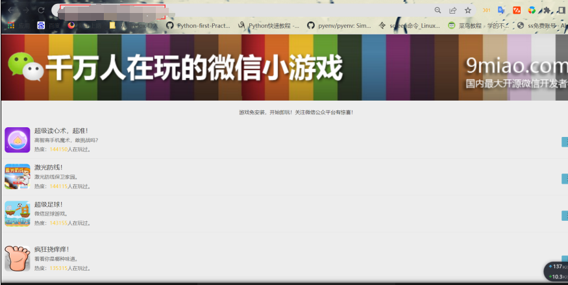
Task: Click the 游戏免安装，开始即玩 notice text
Action: pos(296,112)
